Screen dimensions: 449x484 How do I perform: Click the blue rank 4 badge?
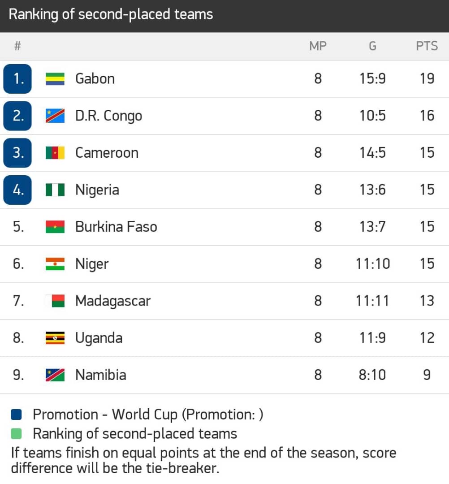[17, 190]
